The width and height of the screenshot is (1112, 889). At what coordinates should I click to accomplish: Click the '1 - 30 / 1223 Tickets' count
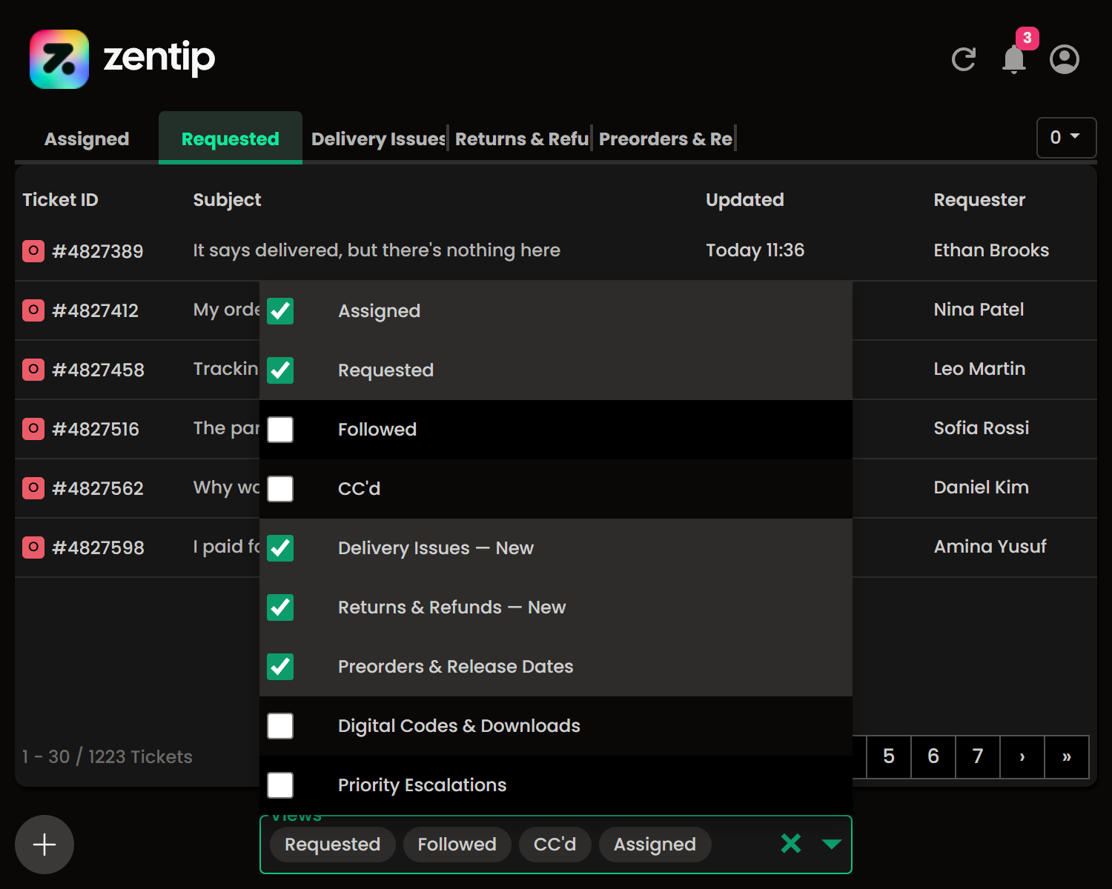click(x=107, y=756)
